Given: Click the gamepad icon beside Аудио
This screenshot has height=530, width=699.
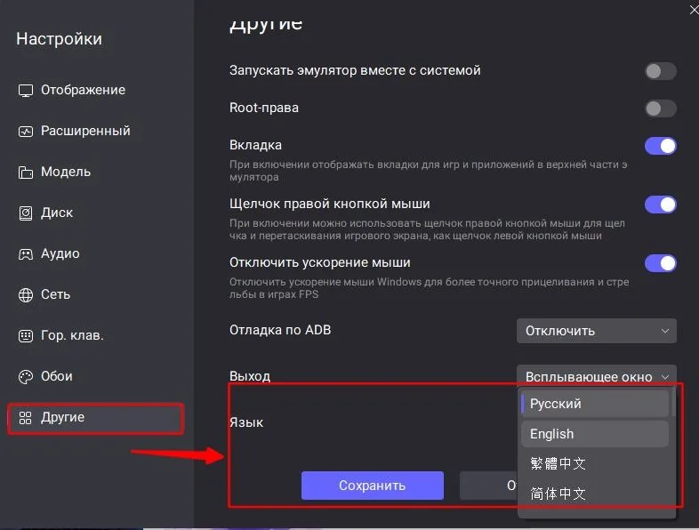Looking at the screenshot, I should click(x=26, y=254).
